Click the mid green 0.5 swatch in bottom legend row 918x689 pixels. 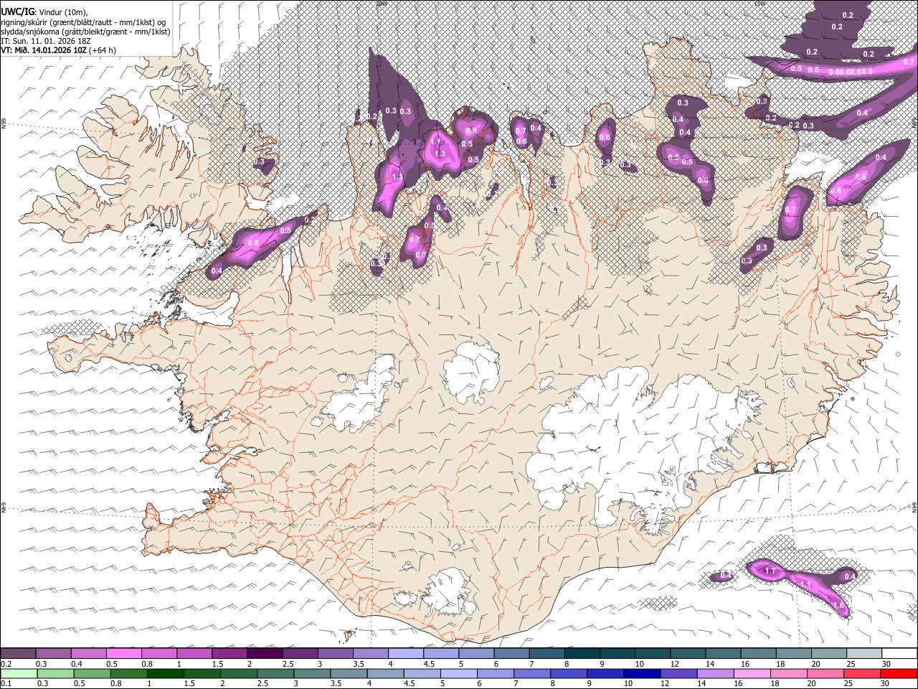(92, 673)
